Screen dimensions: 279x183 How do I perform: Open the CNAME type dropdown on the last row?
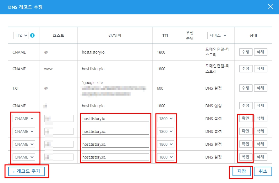click(23, 157)
